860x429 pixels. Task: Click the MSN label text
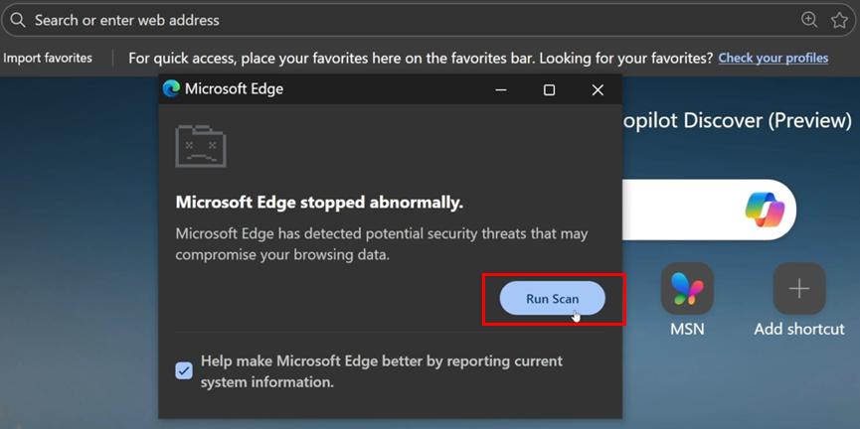pyautogui.click(x=687, y=329)
